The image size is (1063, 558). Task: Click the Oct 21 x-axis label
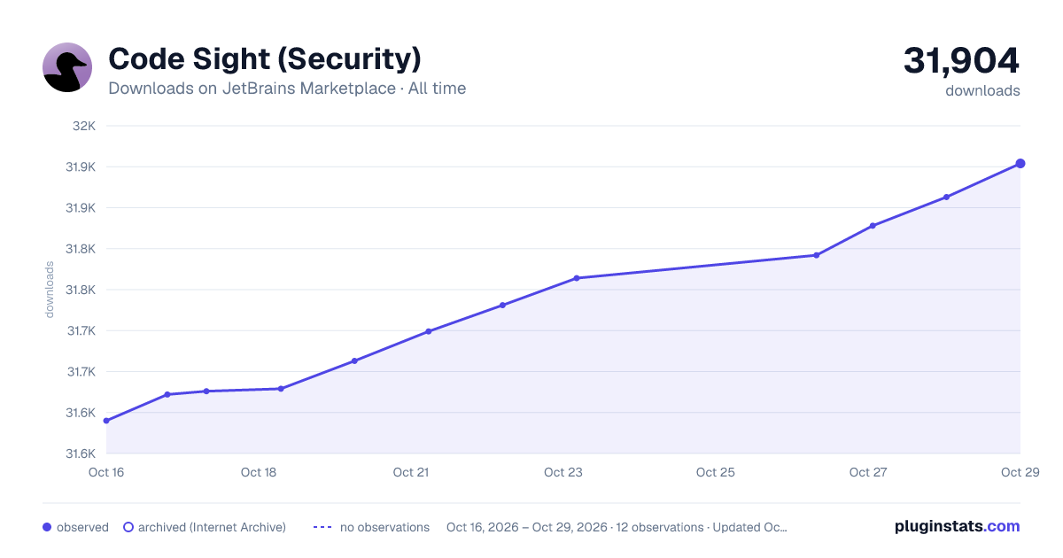pos(411,472)
